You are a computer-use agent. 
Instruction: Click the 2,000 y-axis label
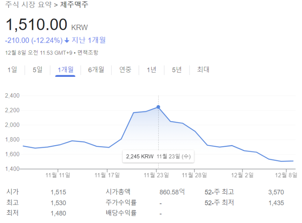(x=12, y=125)
